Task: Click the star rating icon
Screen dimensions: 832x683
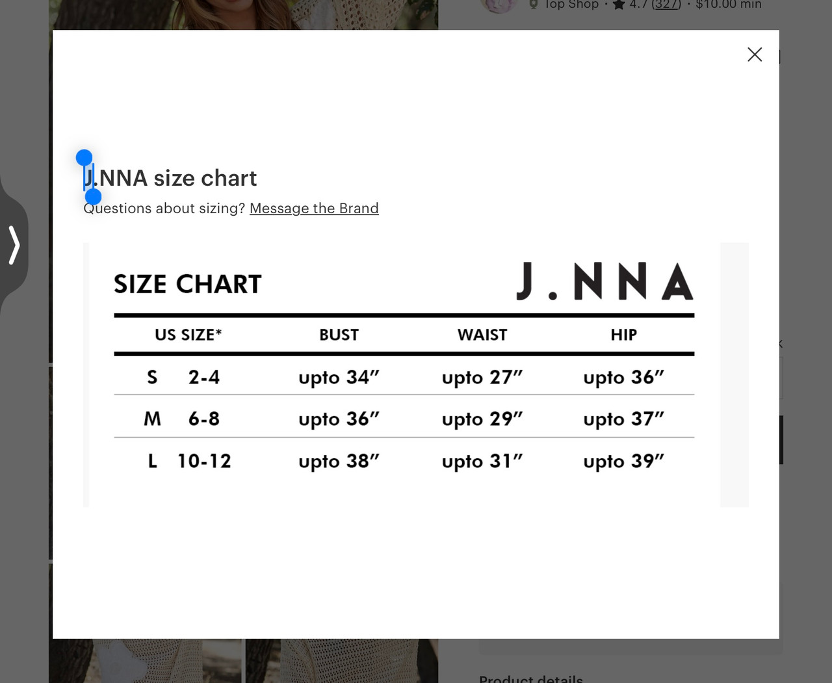Action: click(x=618, y=5)
